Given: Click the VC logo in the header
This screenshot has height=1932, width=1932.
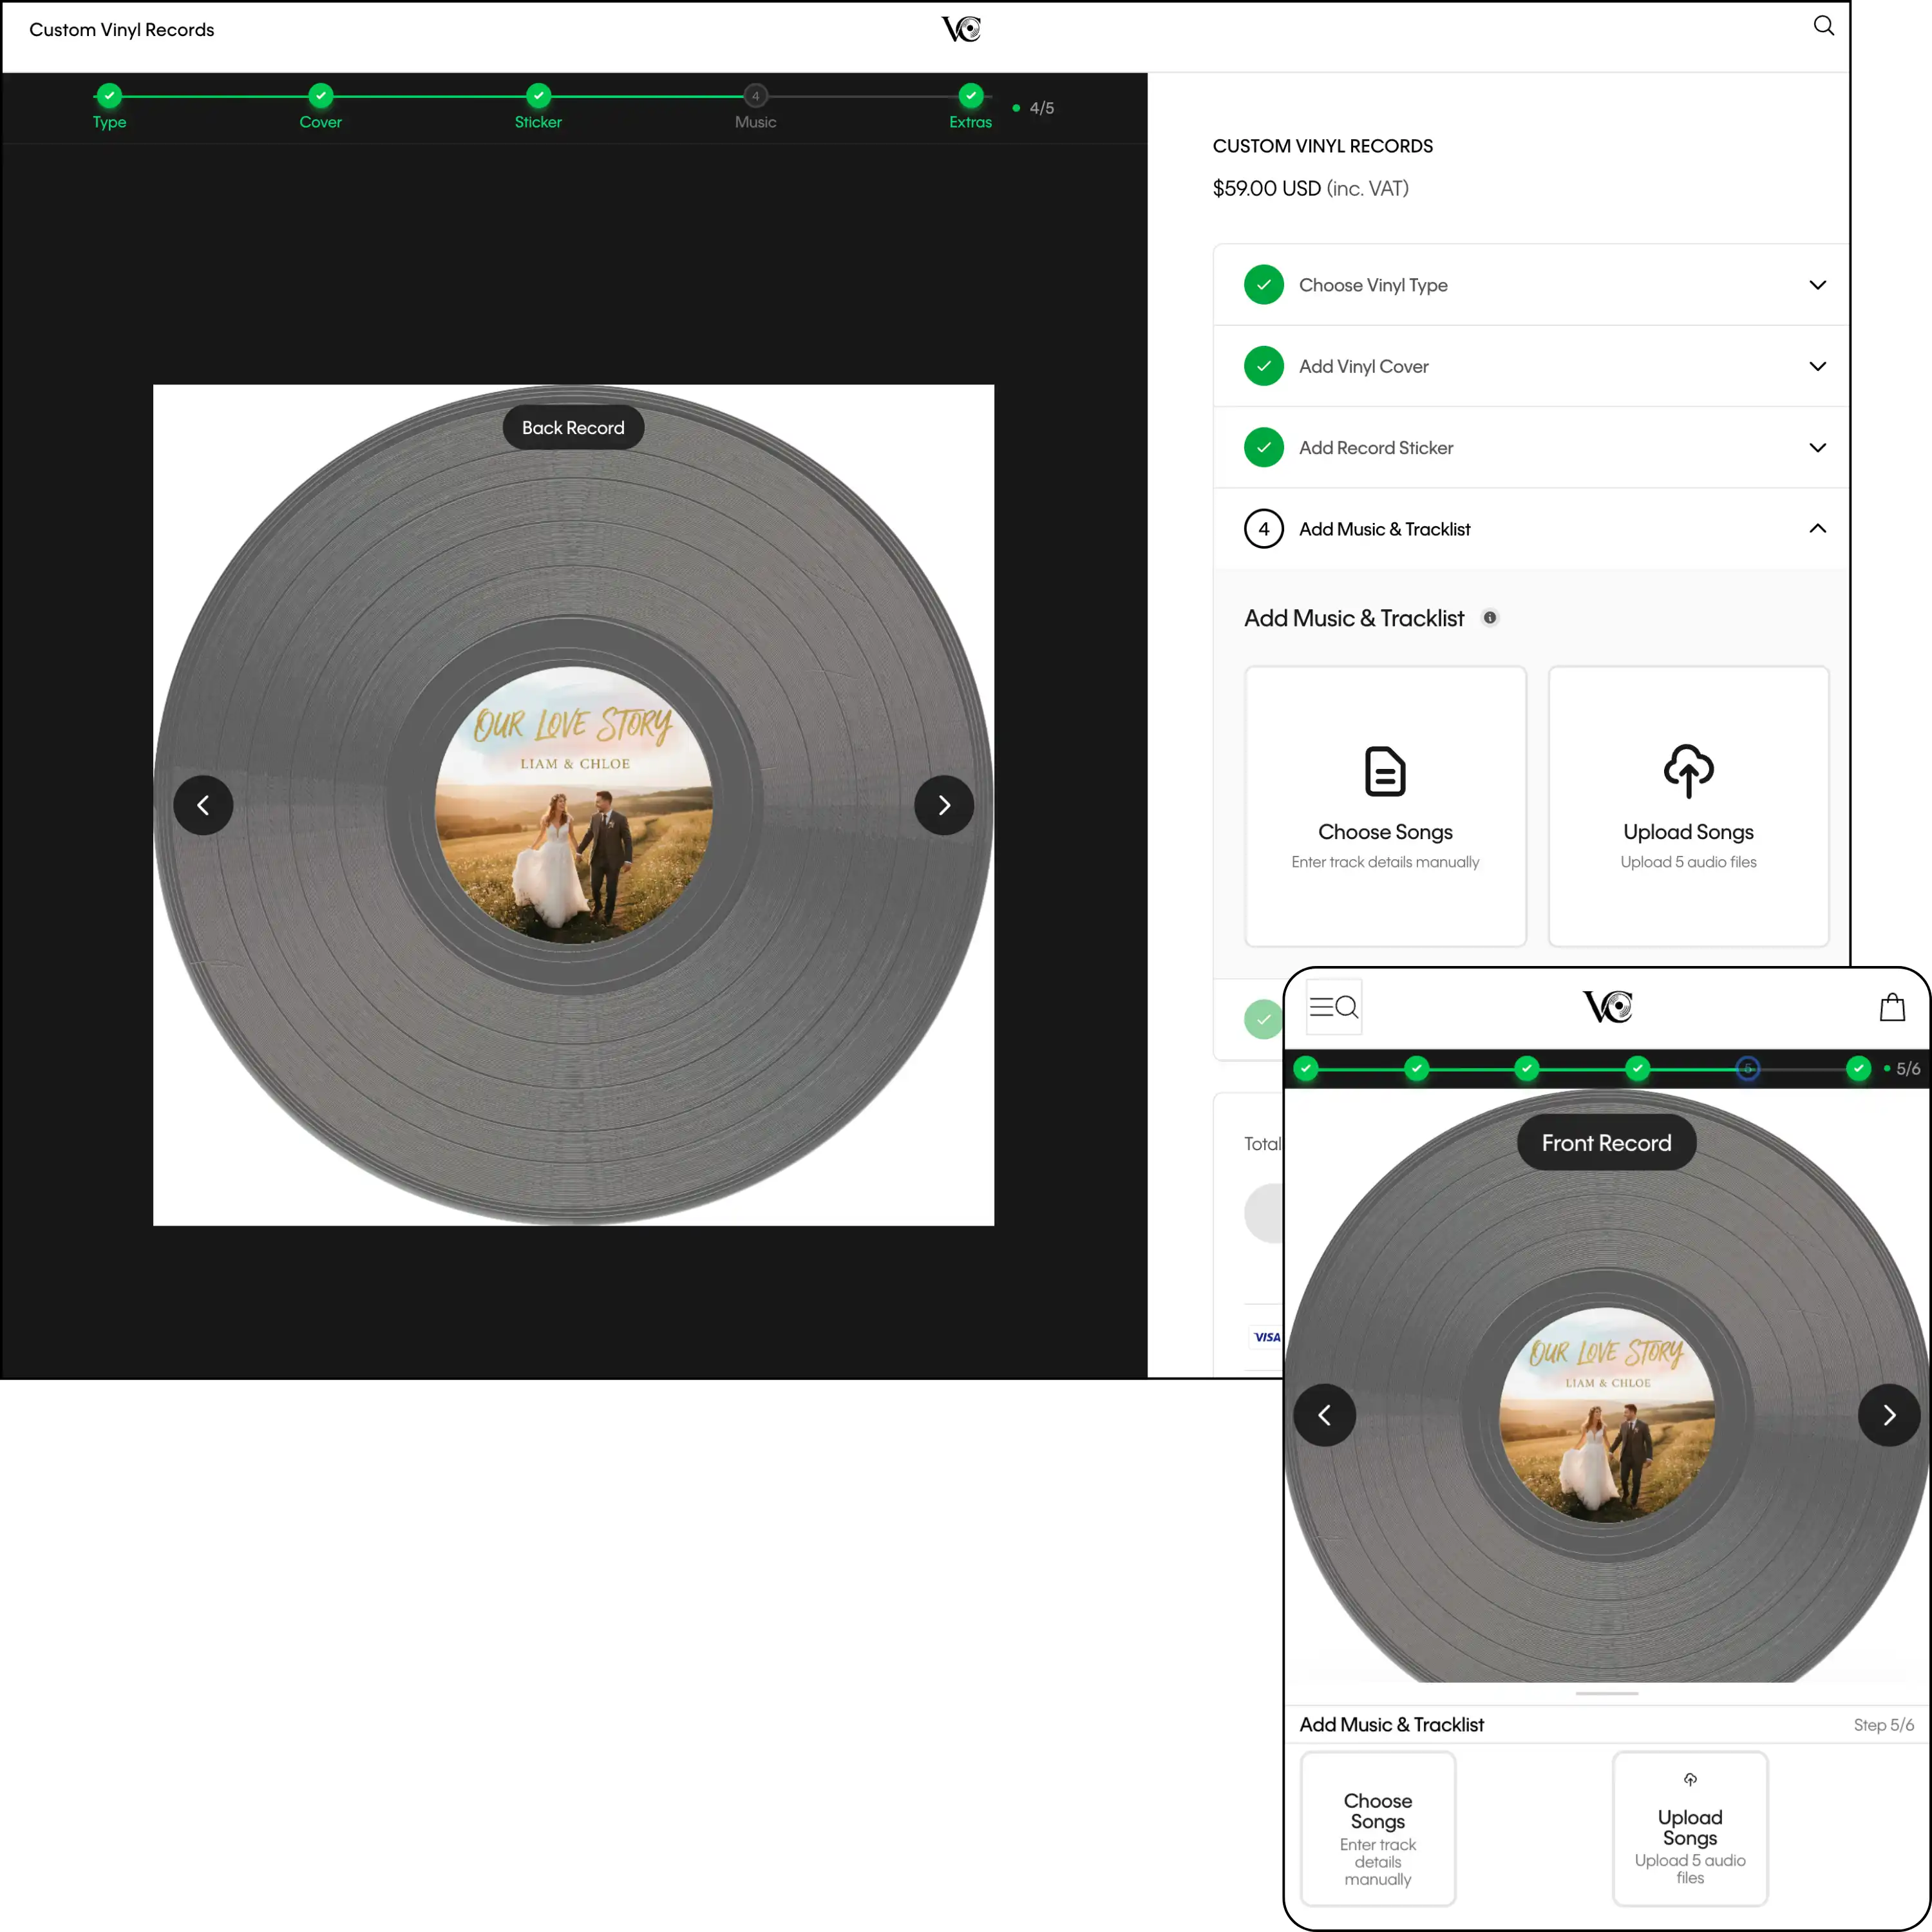Looking at the screenshot, I should click(x=962, y=28).
